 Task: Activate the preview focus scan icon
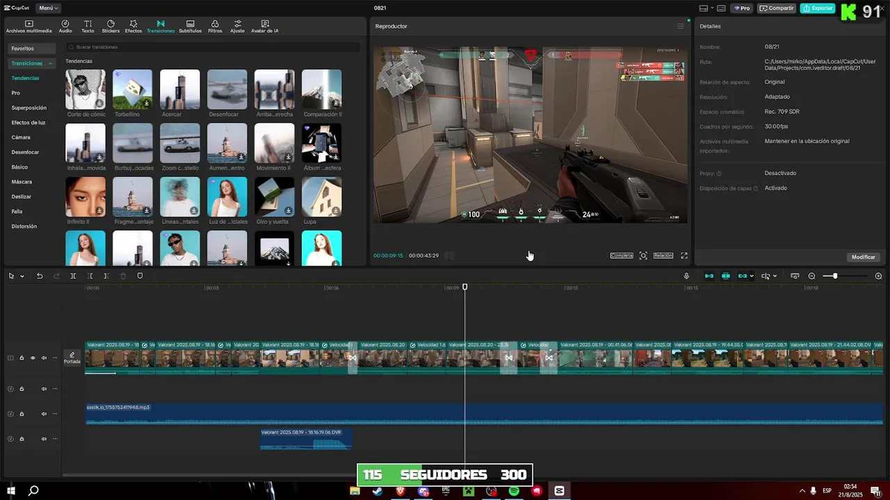pos(643,256)
